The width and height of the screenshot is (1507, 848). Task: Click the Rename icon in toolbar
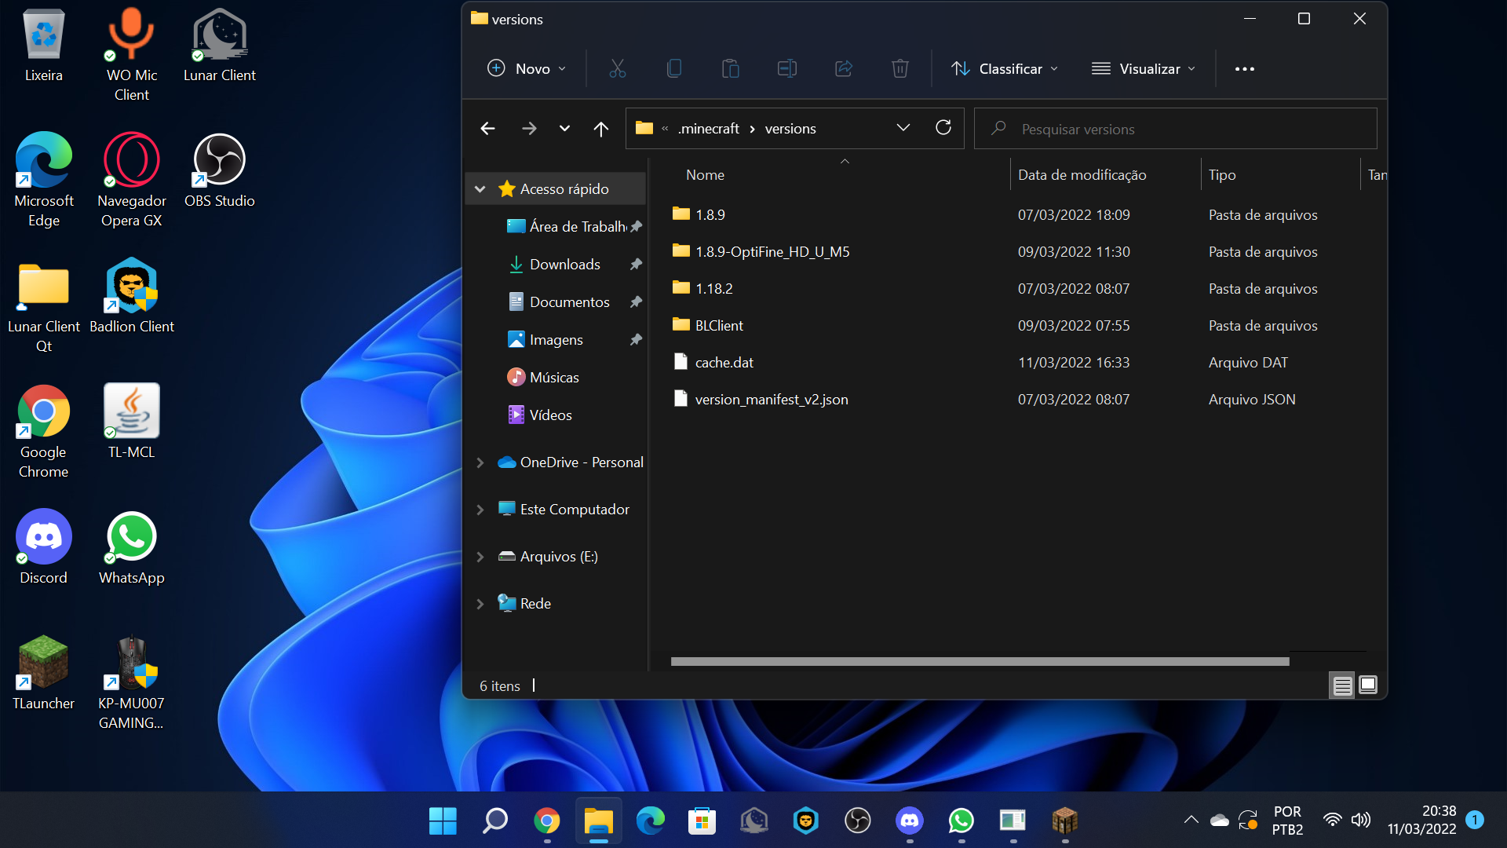(787, 69)
